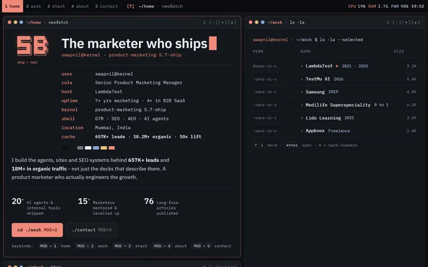Click the MOD+3 stack keybind
This screenshot has width=428, height=267.
point(130,246)
